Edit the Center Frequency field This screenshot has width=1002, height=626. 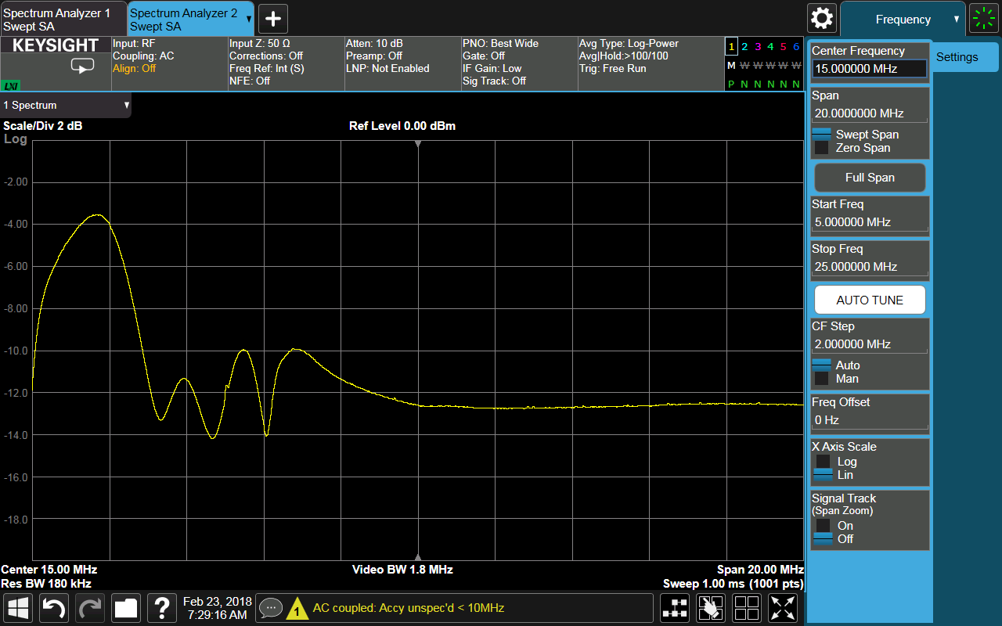(x=870, y=69)
